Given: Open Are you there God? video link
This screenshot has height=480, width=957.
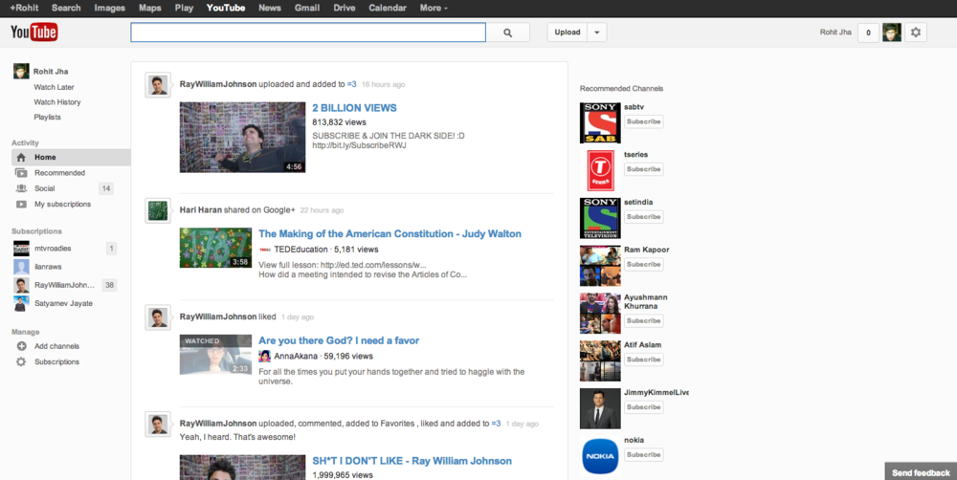Looking at the screenshot, I should [x=339, y=340].
